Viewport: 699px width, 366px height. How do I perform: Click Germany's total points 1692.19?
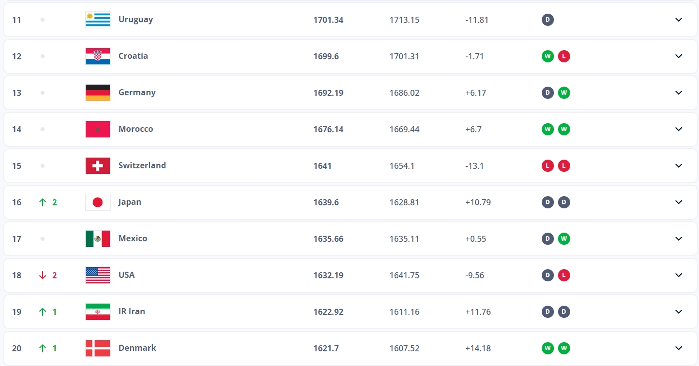(x=328, y=93)
